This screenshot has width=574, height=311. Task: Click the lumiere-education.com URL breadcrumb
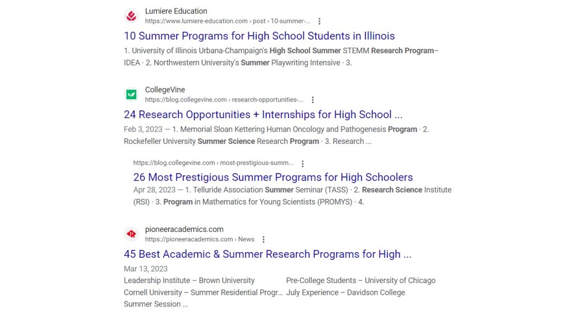(227, 21)
